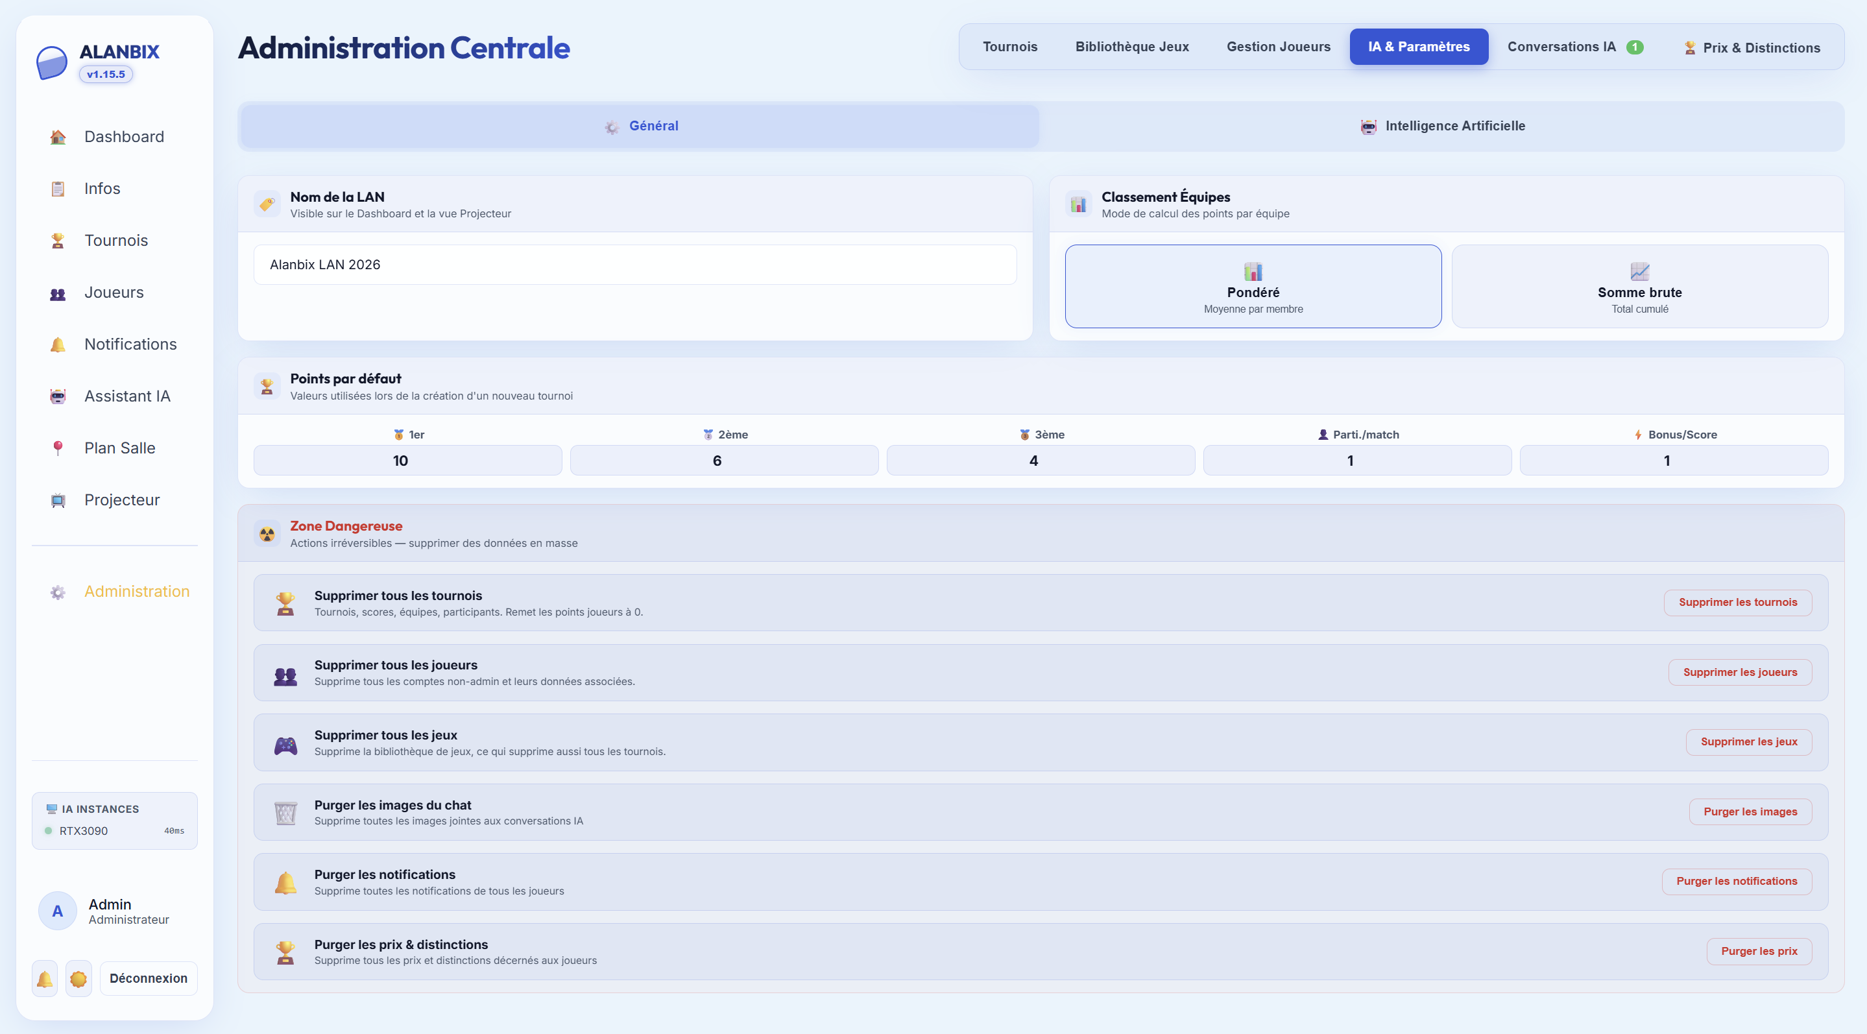
Task: Open Dashboard from the sidebar
Action: coord(115,137)
